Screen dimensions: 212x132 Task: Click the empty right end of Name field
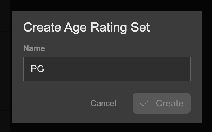pyautogui.click(x=173, y=69)
